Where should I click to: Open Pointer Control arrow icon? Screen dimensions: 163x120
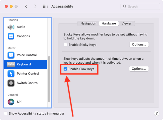(11, 74)
